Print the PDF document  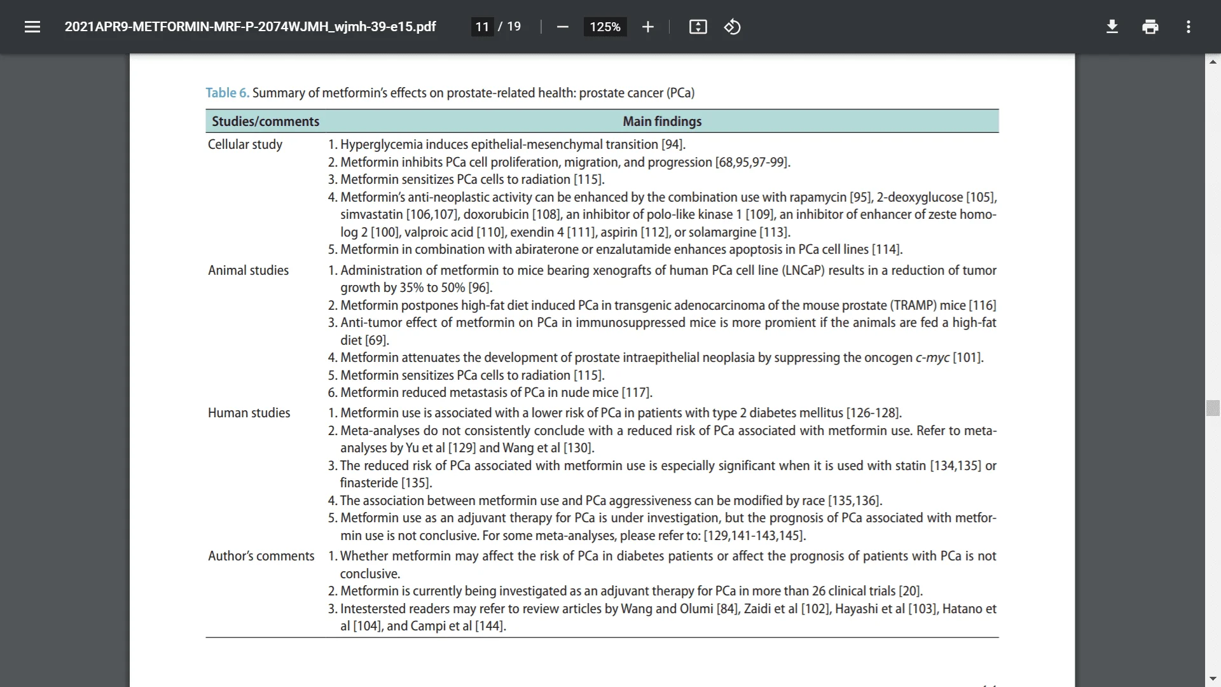1150,27
